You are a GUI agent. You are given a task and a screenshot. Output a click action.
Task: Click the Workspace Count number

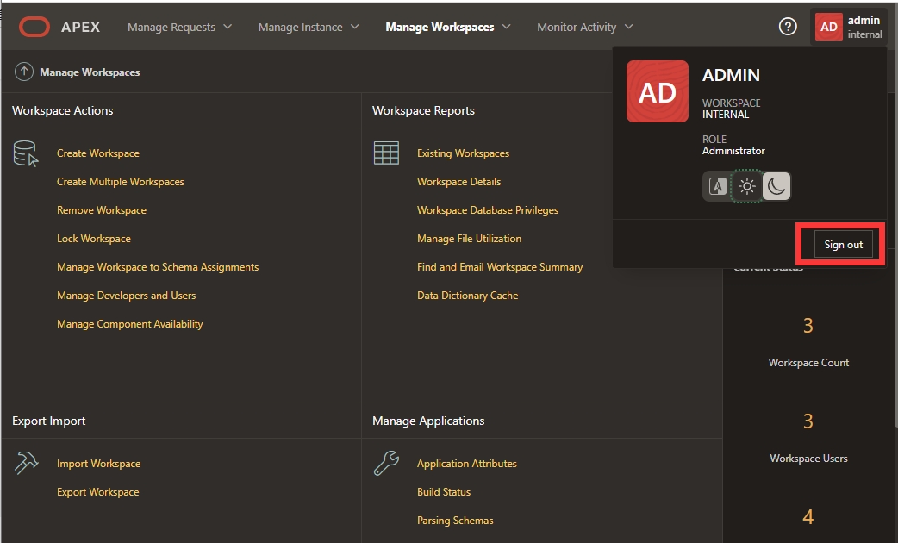808,326
